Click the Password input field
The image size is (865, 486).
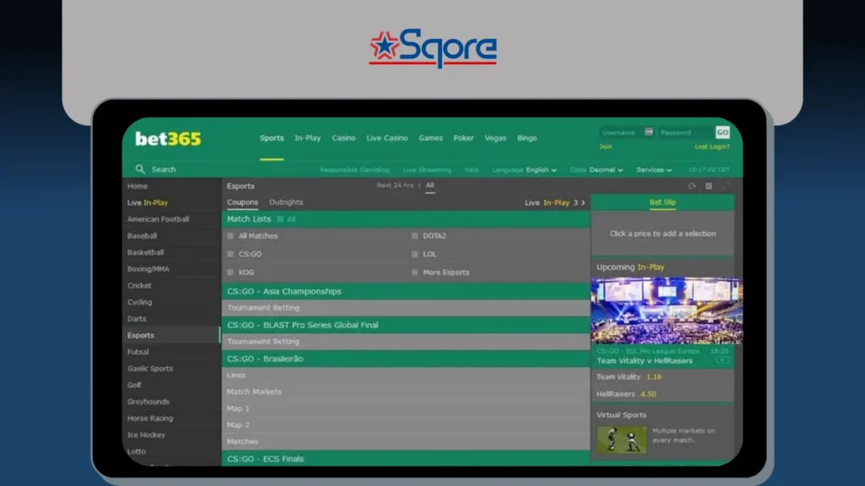pyautogui.click(x=686, y=132)
